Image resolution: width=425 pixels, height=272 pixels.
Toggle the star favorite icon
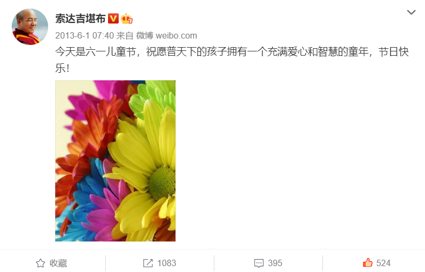point(41,263)
